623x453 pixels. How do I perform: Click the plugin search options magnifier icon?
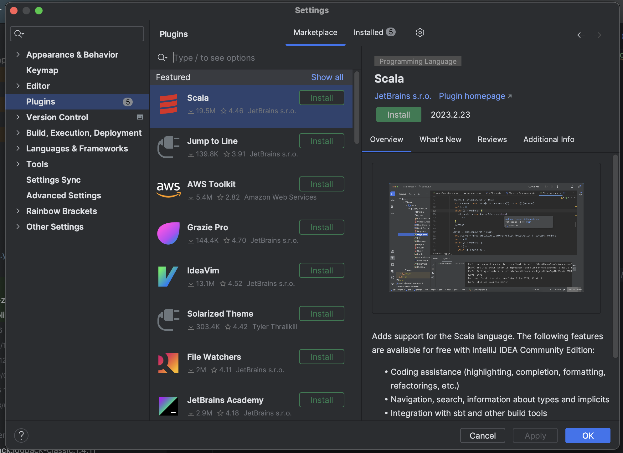[x=162, y=58]
